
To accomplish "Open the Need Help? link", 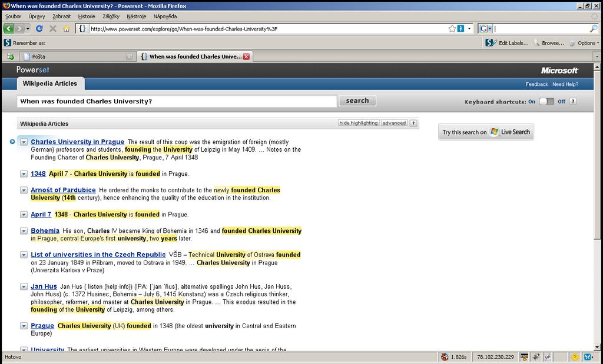I will 565,84.
